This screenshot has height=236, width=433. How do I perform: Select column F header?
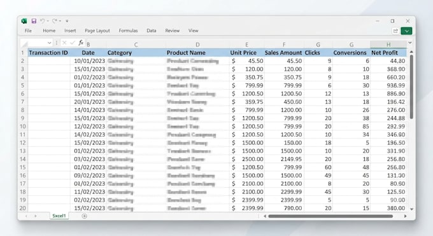tap(284, 45)
